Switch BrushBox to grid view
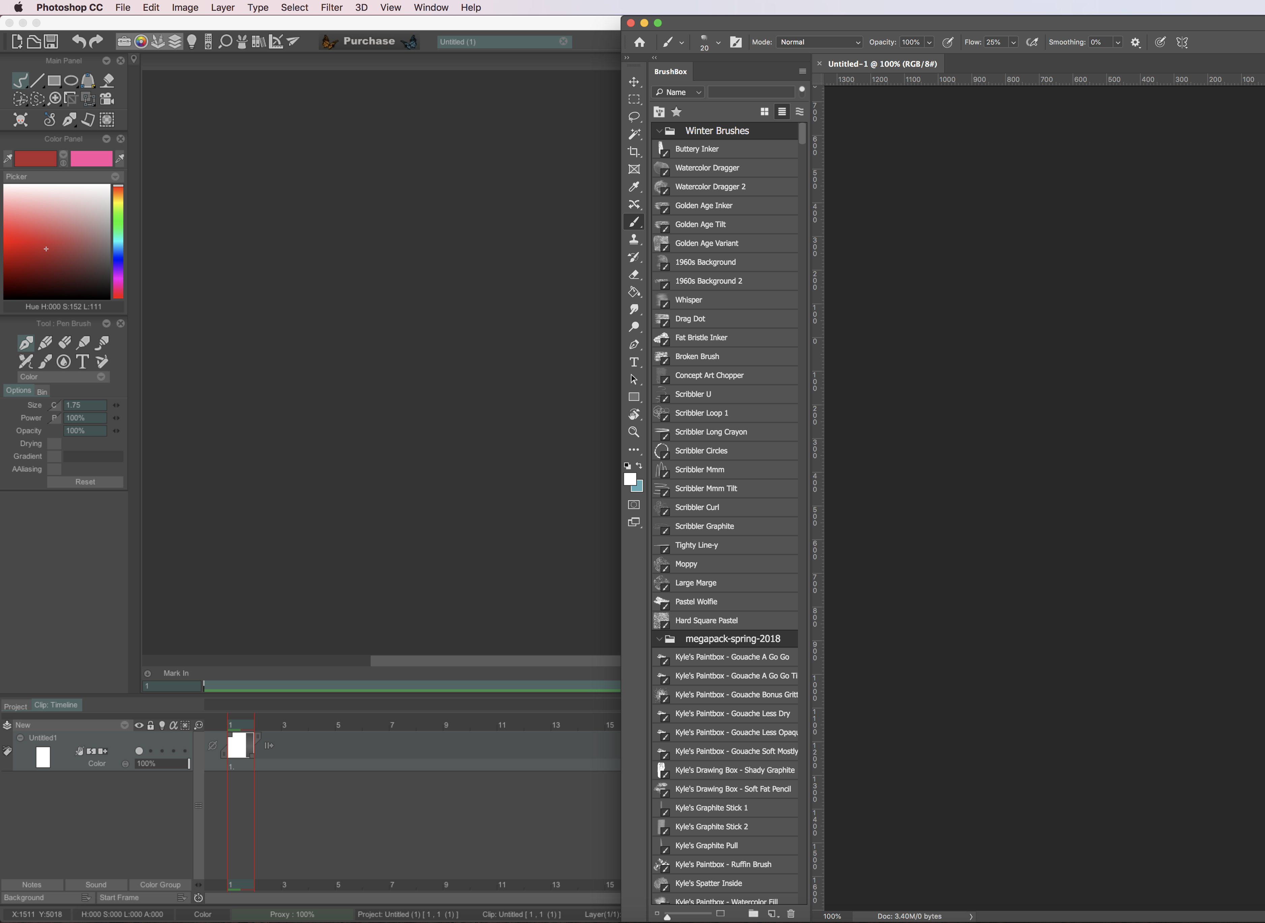 click(x=764, y=112)
